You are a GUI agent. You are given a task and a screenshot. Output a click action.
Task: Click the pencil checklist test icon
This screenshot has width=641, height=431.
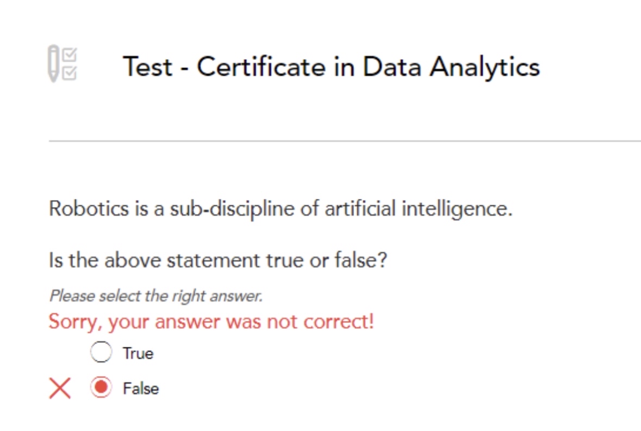tap(63, 64)
